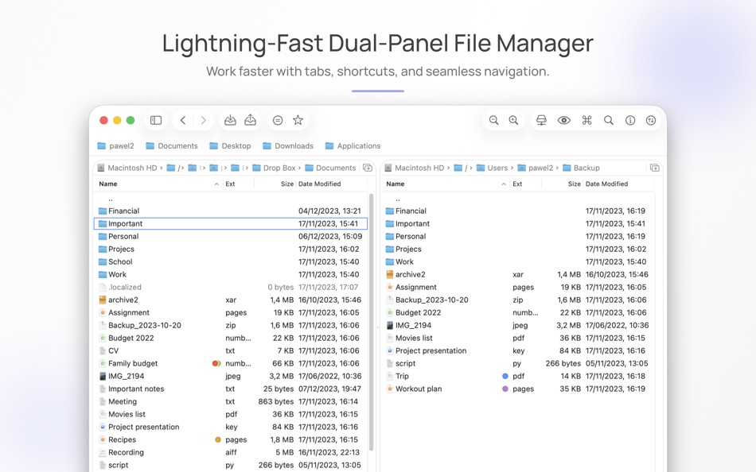Select Movies list in right panel
The height and width of the screenshot is (472, 756).
pyautogui.click(x=518, y=338)
